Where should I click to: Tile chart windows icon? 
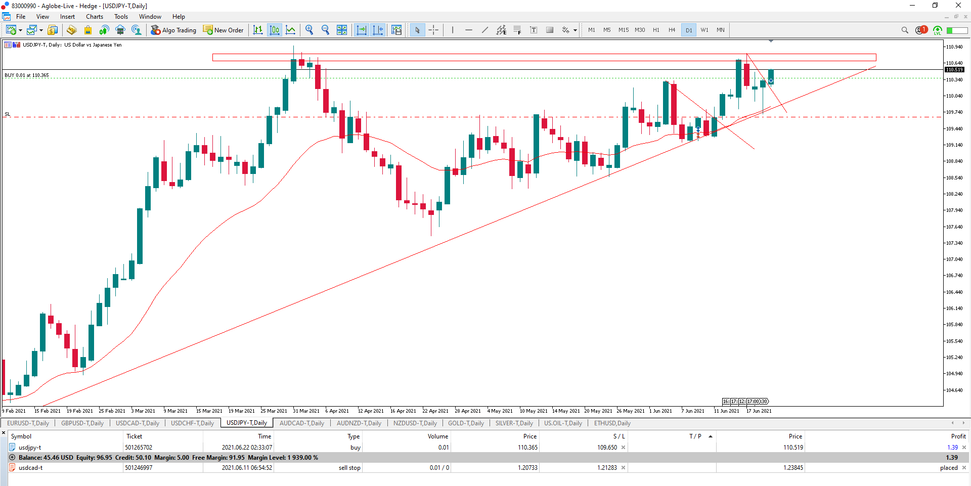coord(342,30)
